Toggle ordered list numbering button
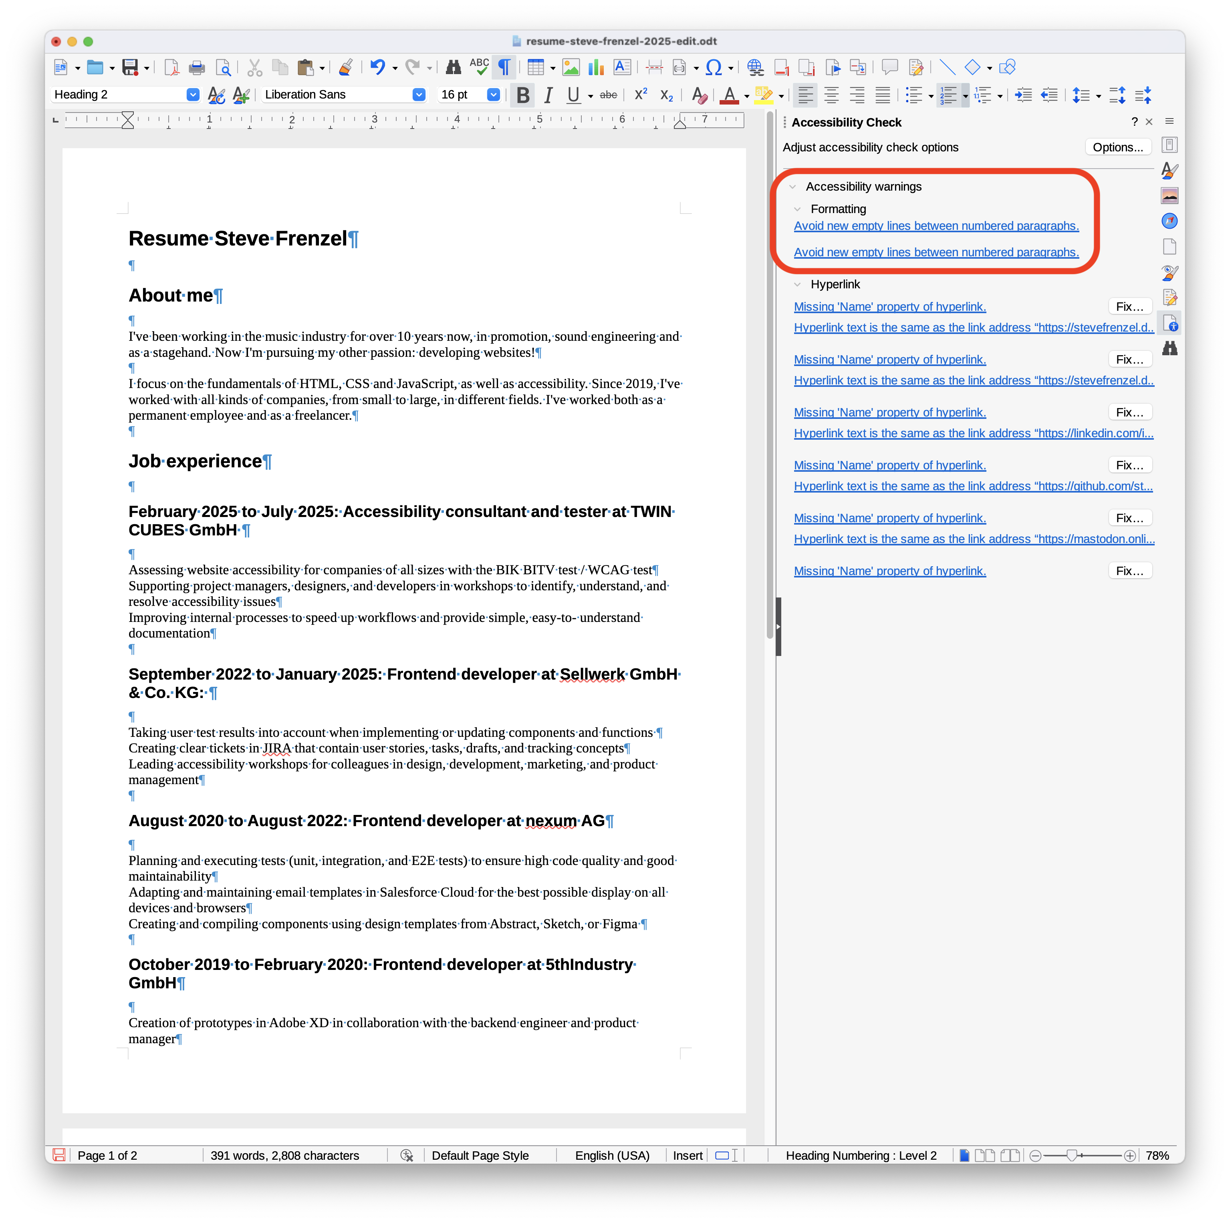Image resolution: width=1230 pixels, height=1223 pixels. point(948,95)
